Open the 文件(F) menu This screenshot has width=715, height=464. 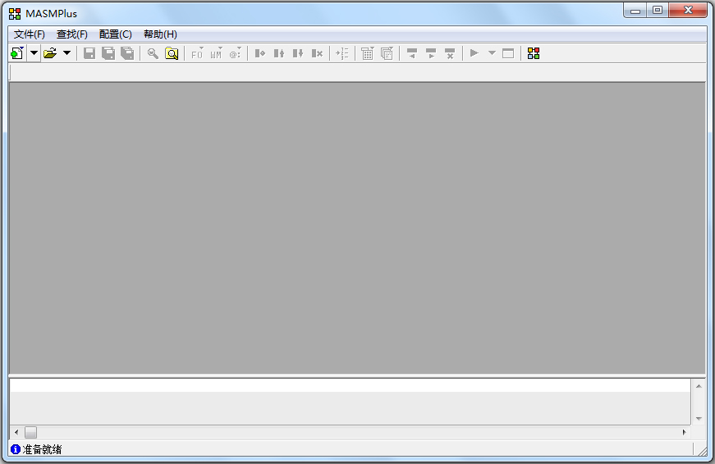(30, 34)
